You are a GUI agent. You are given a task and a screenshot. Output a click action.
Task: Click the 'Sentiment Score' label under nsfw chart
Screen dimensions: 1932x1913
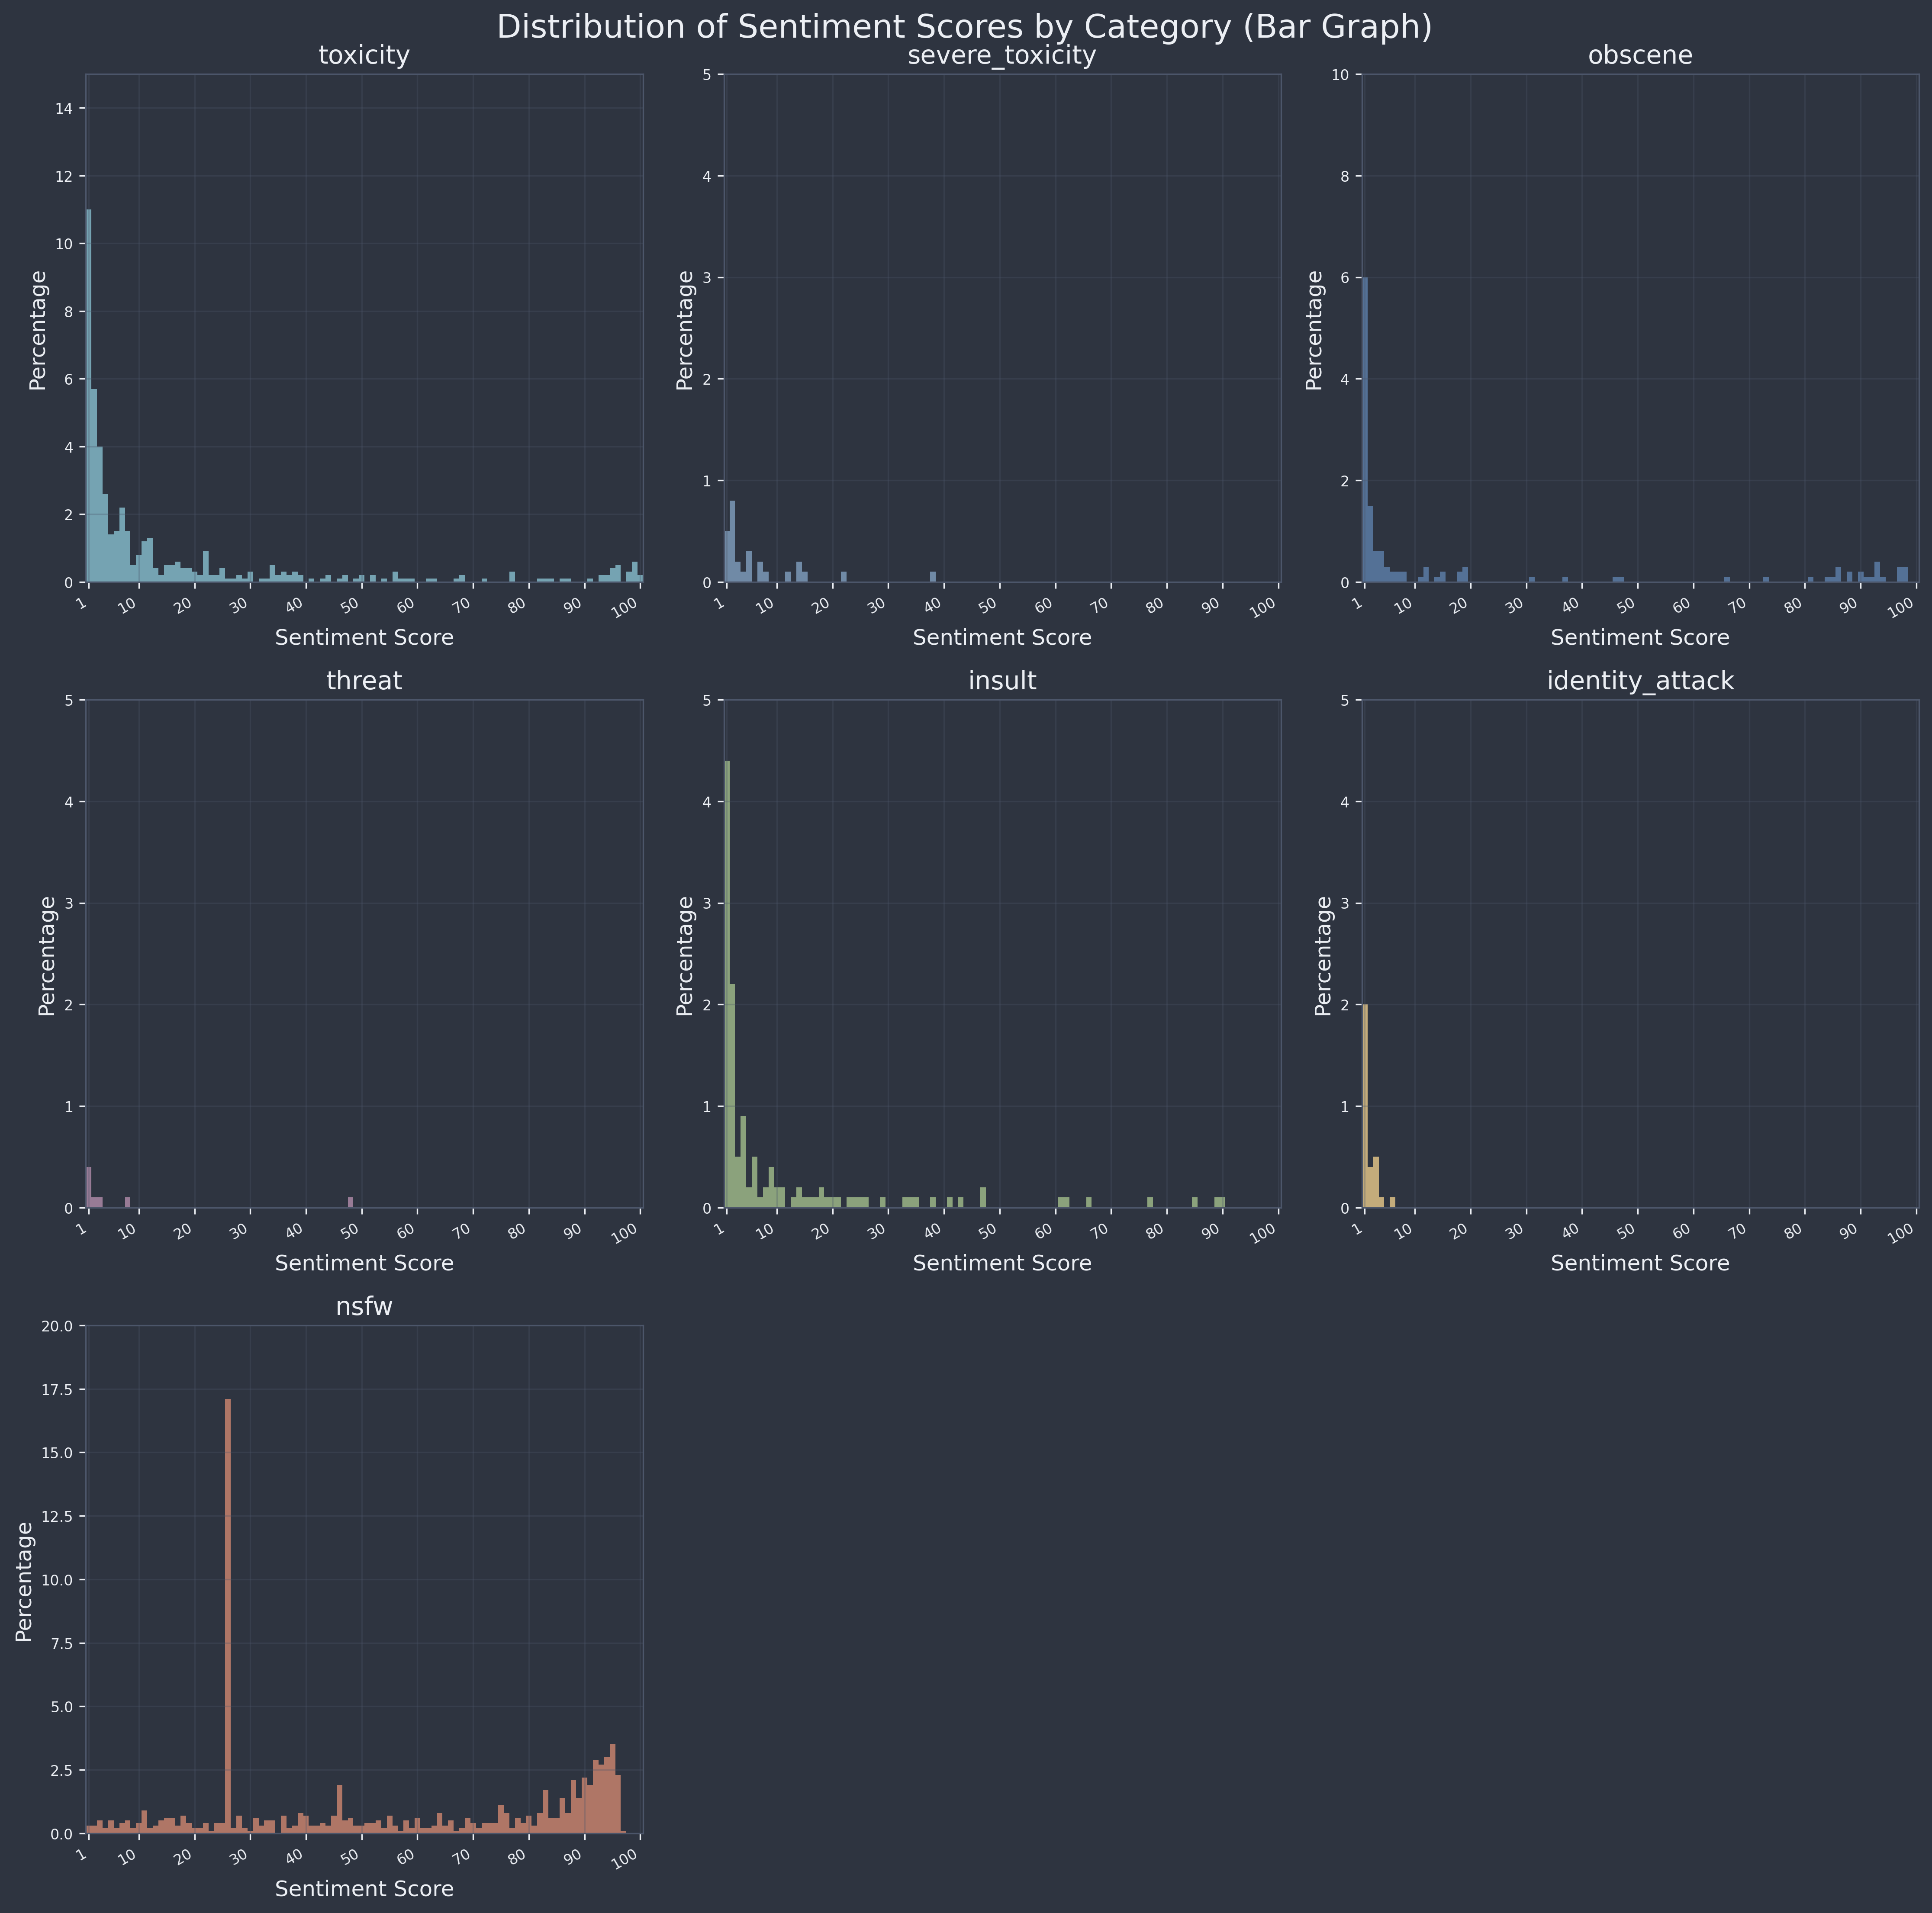click(364, 1889)
